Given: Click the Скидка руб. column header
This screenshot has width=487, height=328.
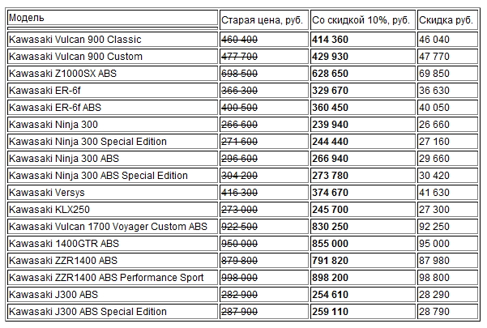Looking at the screenshot, I should pos(446,17).
